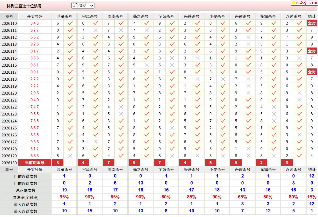318x217 pixels.
Task: Click the 开奖号码 column header
Action: (35, 16)
